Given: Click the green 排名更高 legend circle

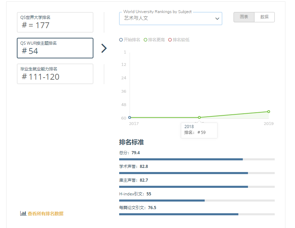Looking at the screenshot, I should coord(146,40).
